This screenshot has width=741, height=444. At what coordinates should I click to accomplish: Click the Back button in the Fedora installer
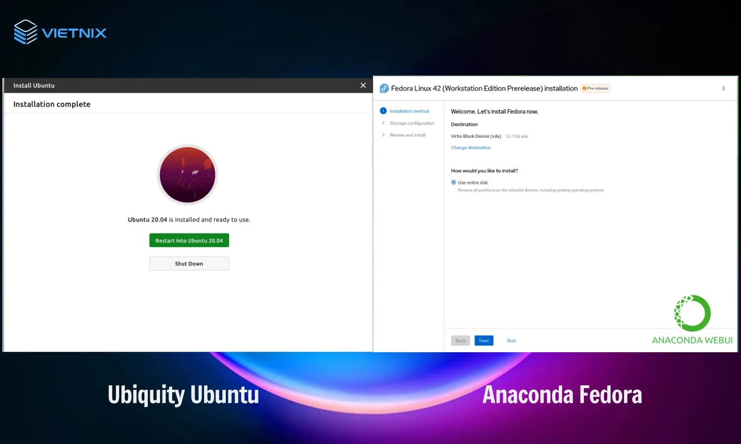(460, 340)
